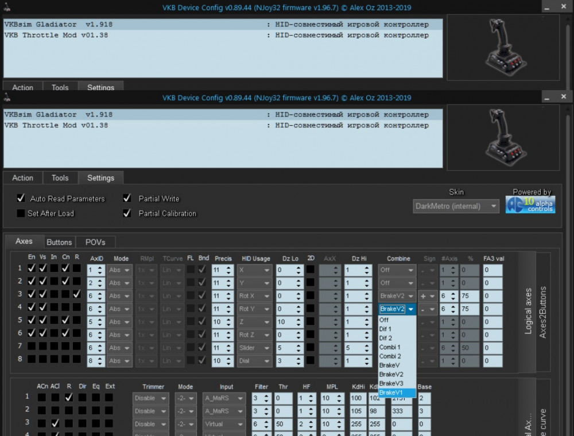
Task: Select Dif 1 in the Combine list
Action: tap(397, 329)
